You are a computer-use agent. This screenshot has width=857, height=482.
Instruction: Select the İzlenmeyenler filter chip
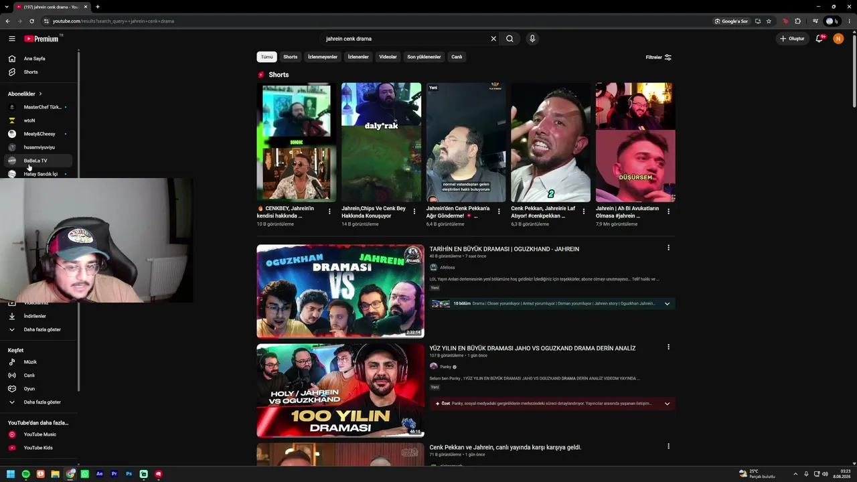[x=323, y=57]
